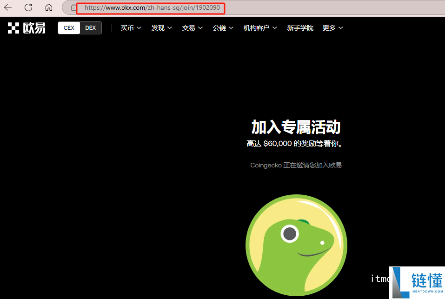
Task: Go back with the browser back arrow
Action: 8,7
